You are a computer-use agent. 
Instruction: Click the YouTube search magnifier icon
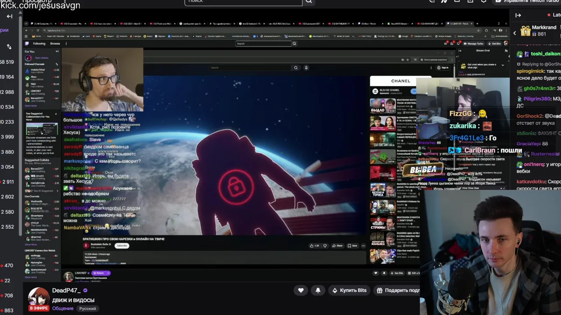point(296,67)
